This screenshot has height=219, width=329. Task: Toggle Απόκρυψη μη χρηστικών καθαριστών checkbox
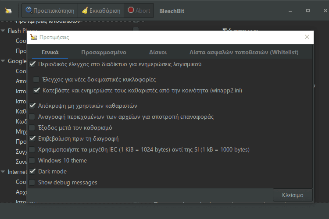[32, 106]
